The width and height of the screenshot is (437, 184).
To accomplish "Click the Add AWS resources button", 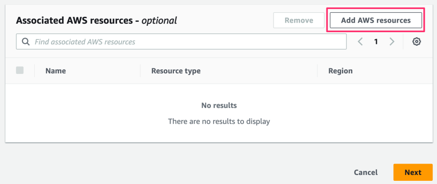I will click(x=376, y=20).
